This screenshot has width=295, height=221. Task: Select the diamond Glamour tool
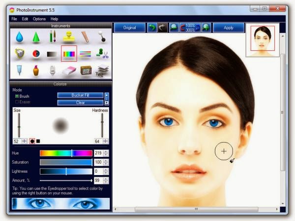click(x=20, y=53)
